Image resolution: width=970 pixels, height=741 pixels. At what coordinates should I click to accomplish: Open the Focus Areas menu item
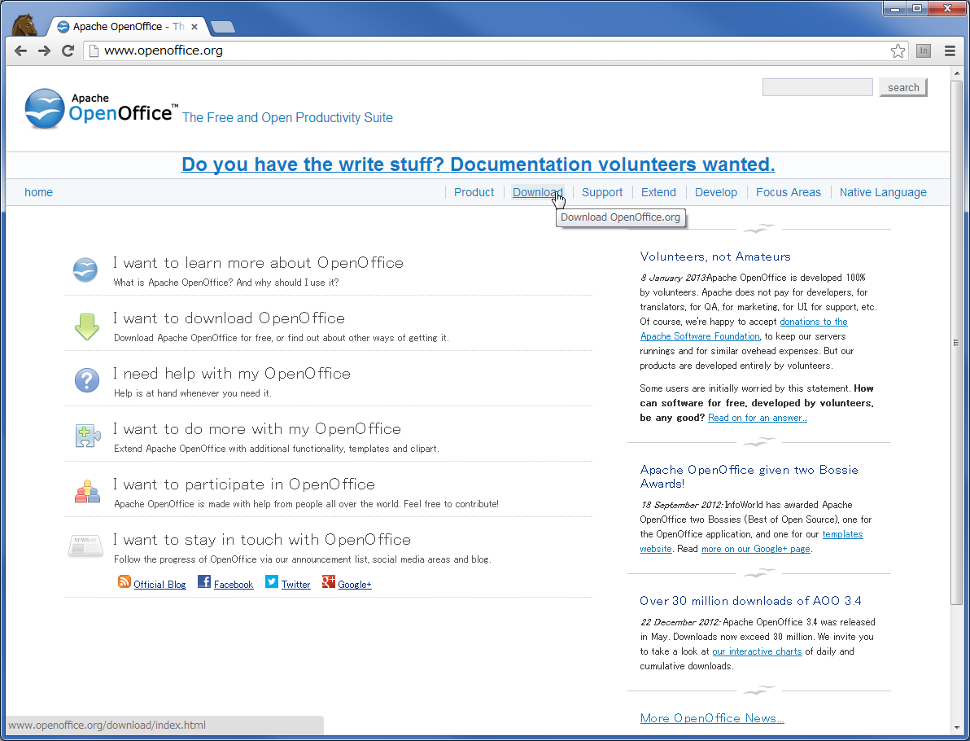[788, 192]
